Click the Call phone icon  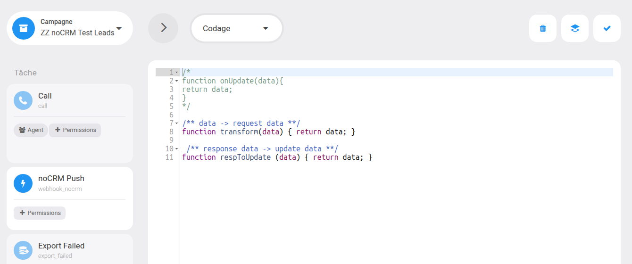tap(23, 100)
